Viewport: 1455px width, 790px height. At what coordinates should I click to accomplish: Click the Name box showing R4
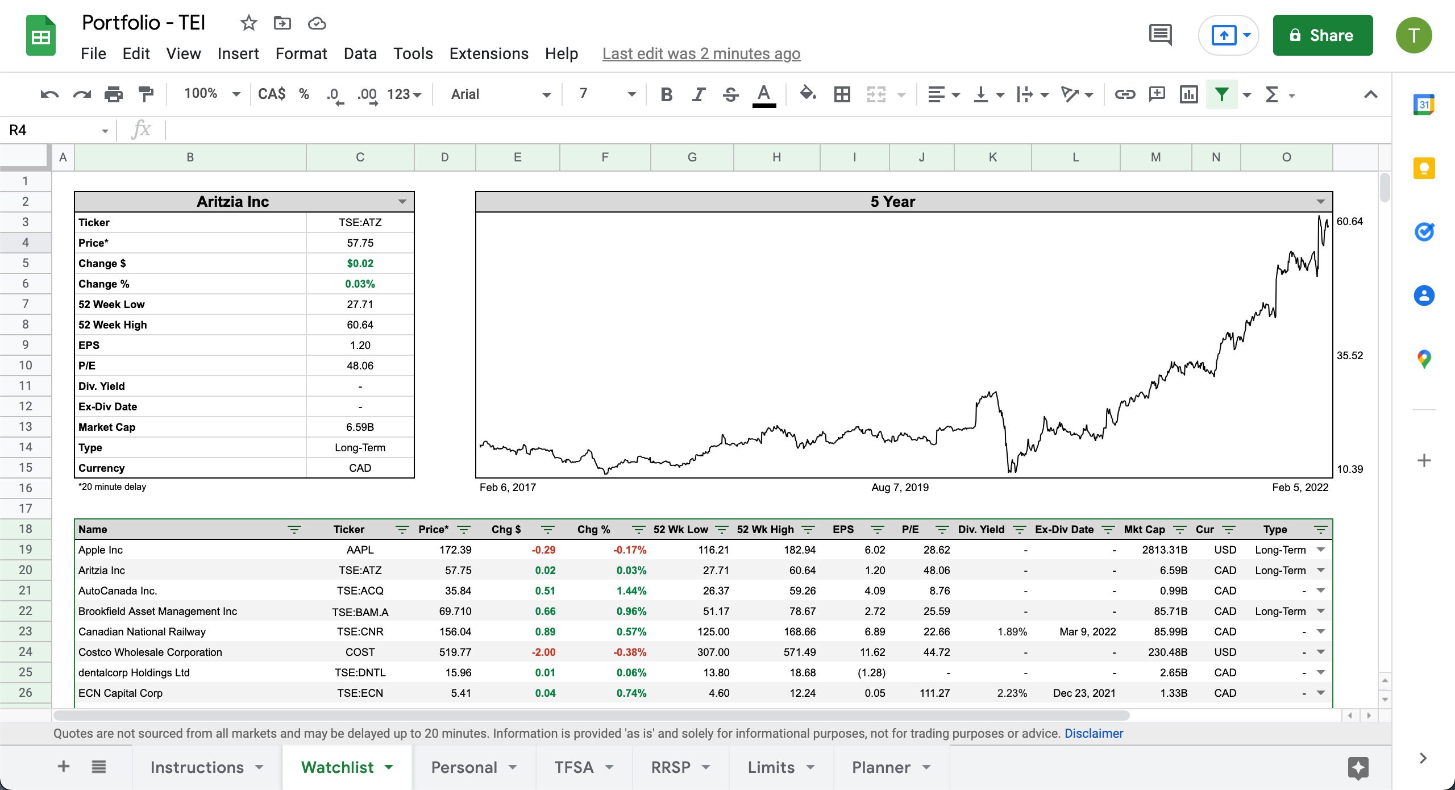pos(57,130)
